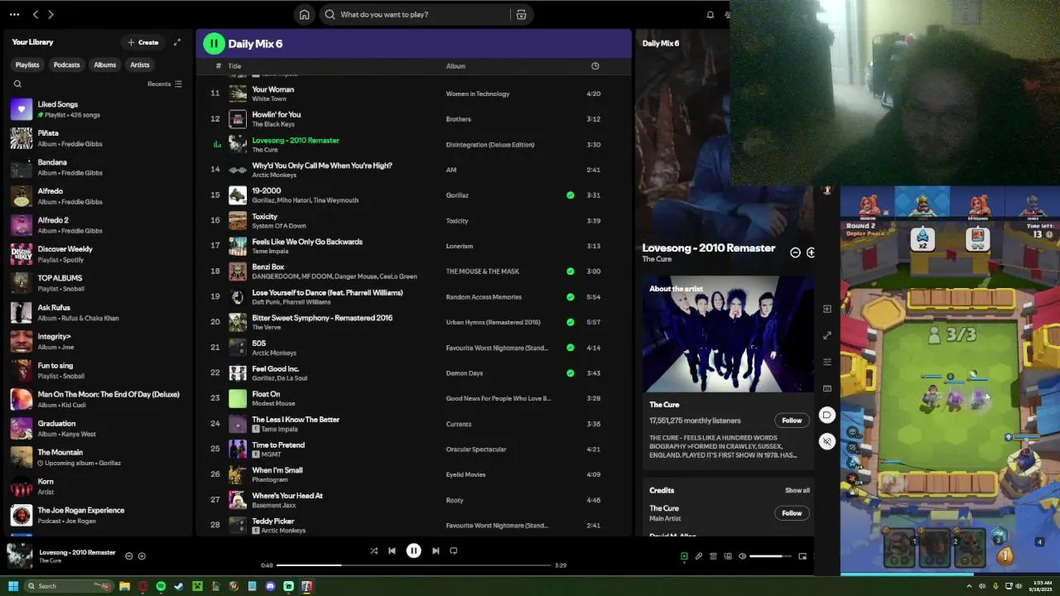Skip to previous track
This screenshot has width=1060, height=596.
coord(392,550)
